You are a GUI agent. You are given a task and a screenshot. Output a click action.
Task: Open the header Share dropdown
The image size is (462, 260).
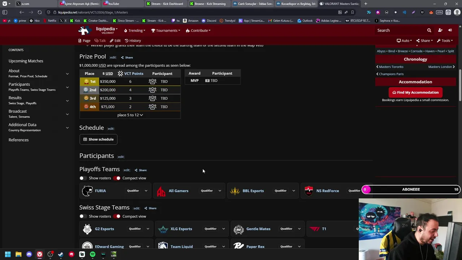424,41
